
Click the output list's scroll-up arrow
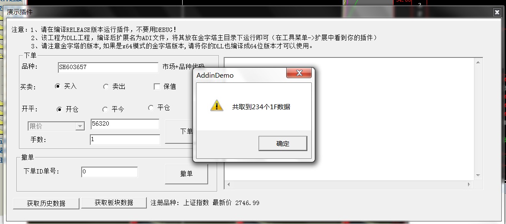(478, 62)
